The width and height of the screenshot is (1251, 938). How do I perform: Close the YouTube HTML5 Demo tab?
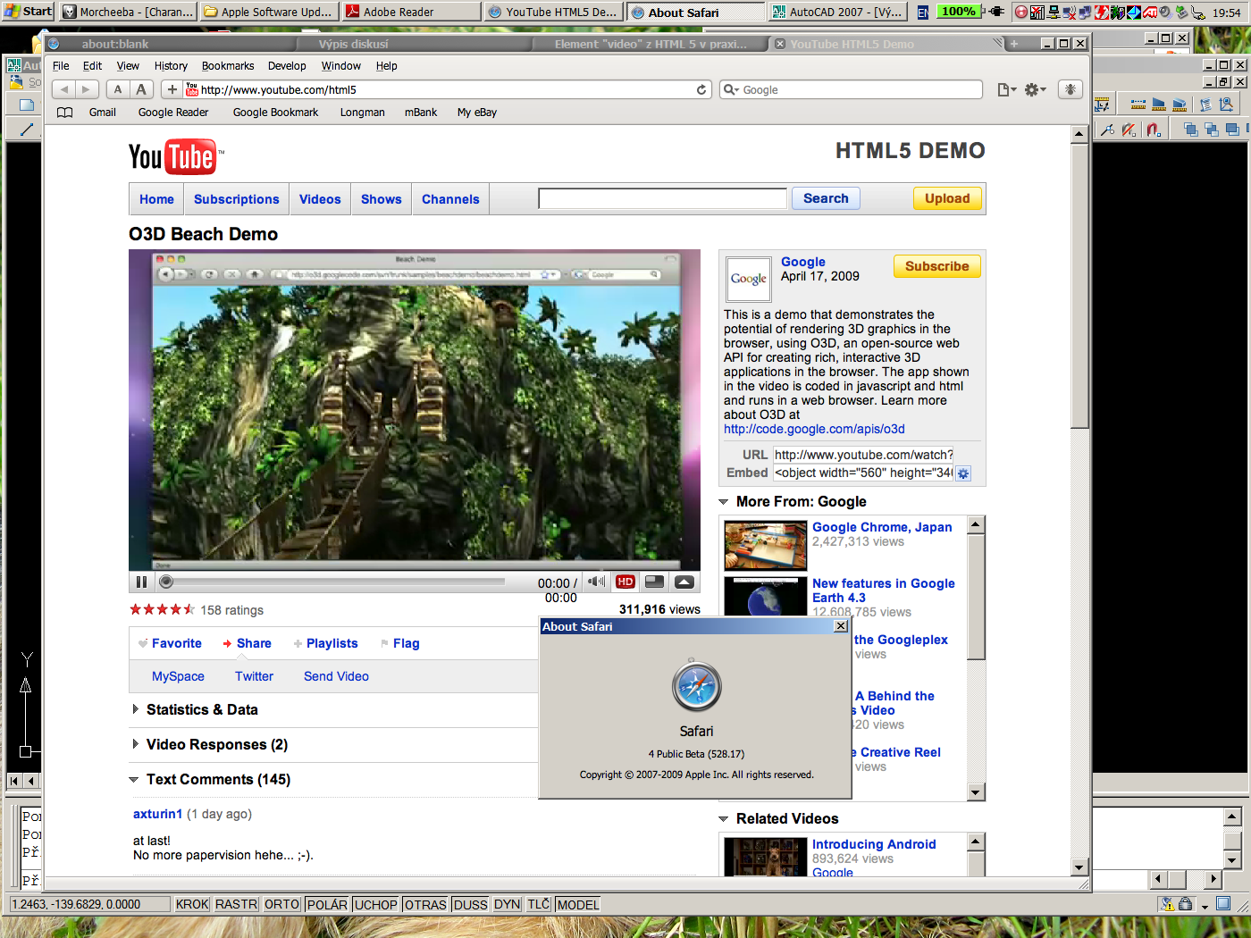(780, 44)
